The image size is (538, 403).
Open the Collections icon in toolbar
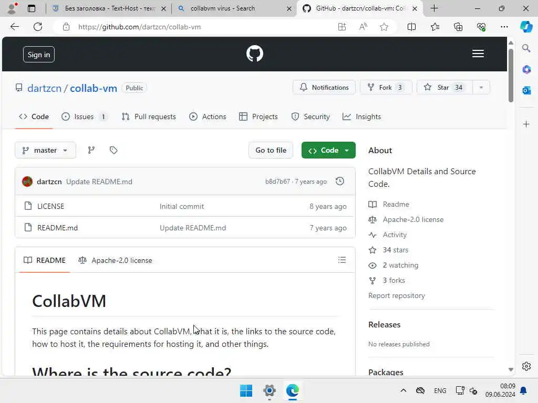click(x=458, y=27)
